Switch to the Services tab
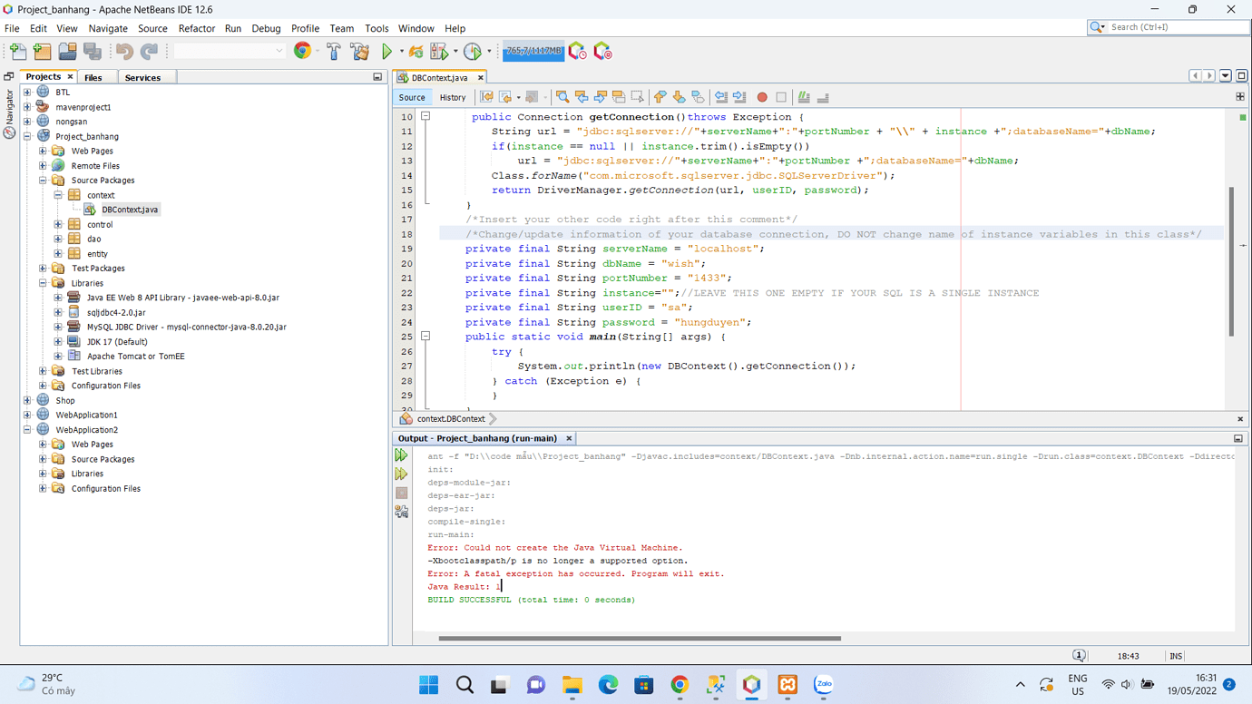Screen dimensions: 1252x704 point(145,76)
